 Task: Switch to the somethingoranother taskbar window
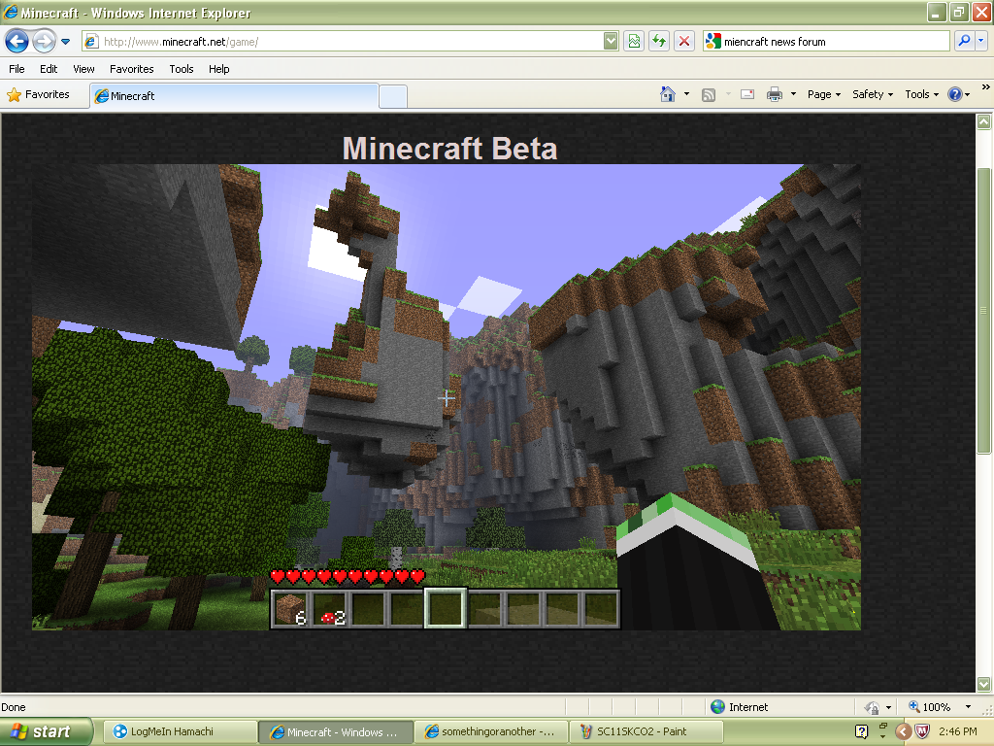point(492,731)
